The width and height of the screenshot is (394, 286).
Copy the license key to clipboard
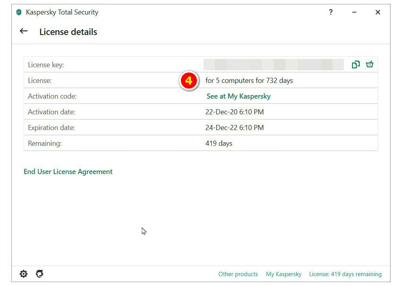(356, 64)
